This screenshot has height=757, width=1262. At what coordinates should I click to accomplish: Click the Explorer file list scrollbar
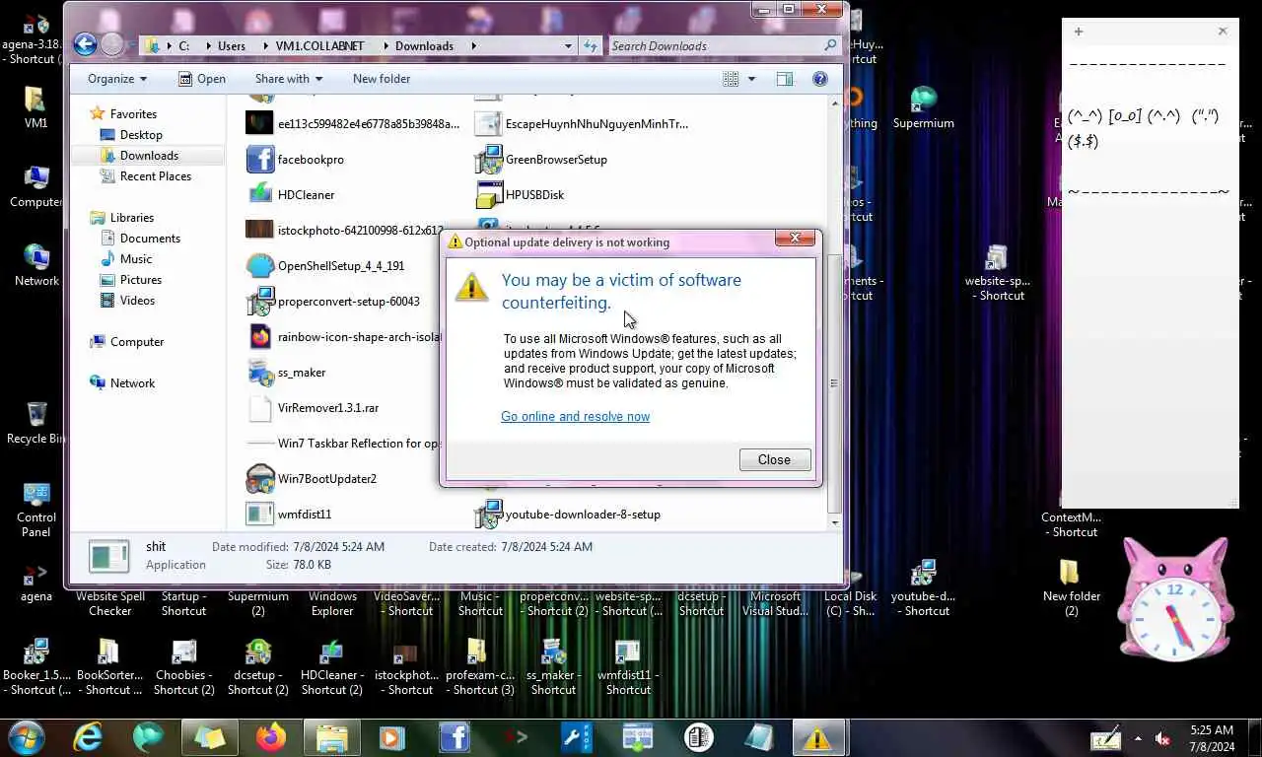834,384
